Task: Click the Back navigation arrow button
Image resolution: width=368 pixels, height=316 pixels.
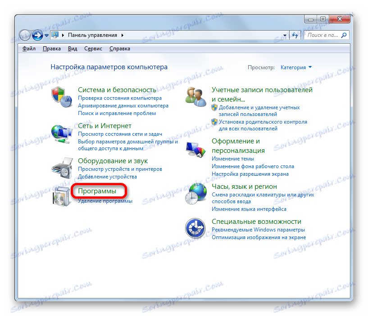Action: (x=25, y=36)
